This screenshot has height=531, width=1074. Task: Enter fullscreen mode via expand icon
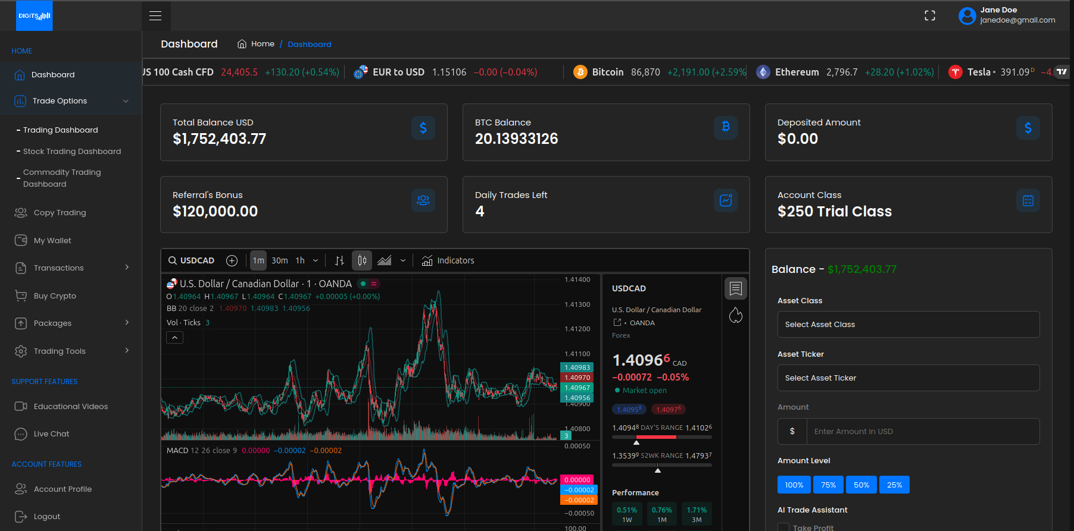tap(930, 15)
